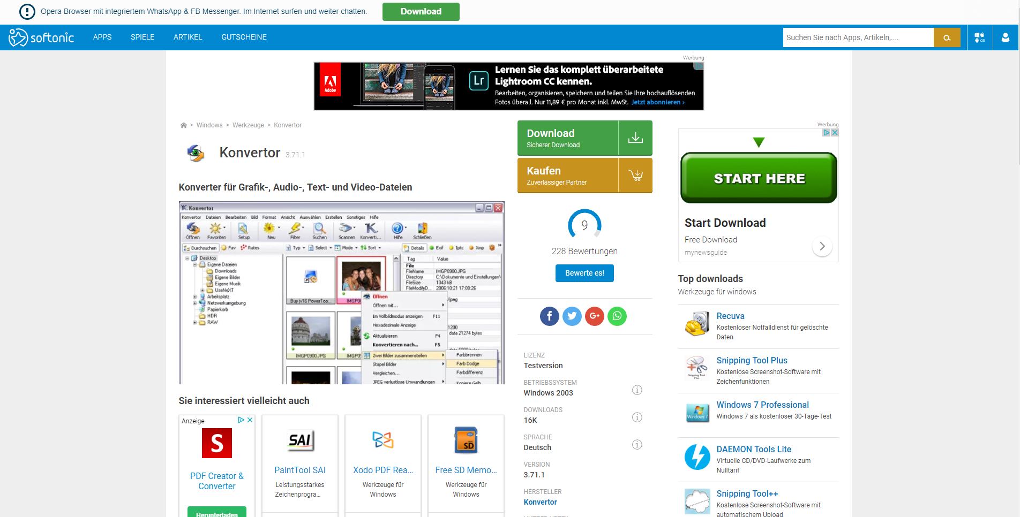Click the Windows 7 Professional icon

pos(697,413)
